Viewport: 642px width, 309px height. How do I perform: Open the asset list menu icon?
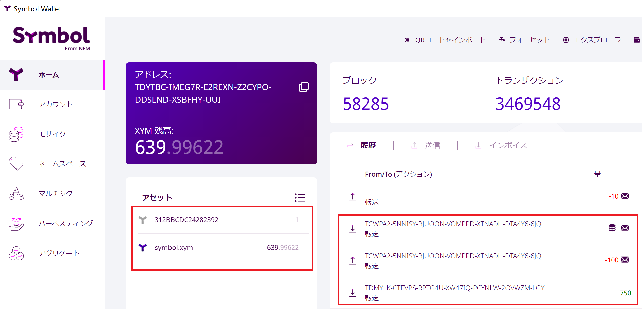pos(300,198)
